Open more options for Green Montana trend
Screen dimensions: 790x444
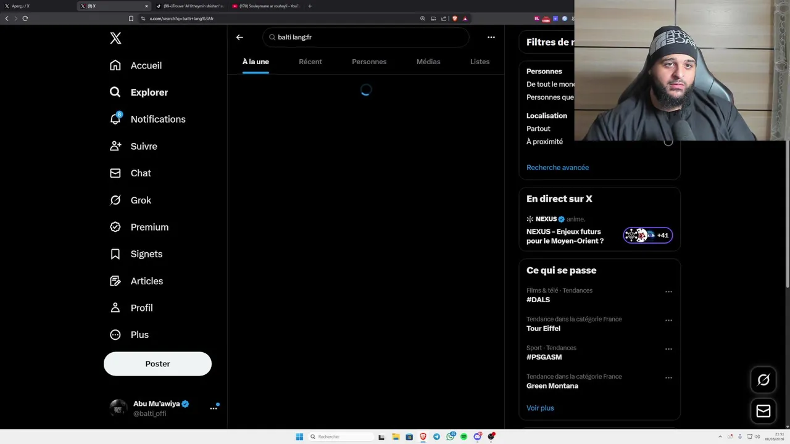(x=668, y=378)
